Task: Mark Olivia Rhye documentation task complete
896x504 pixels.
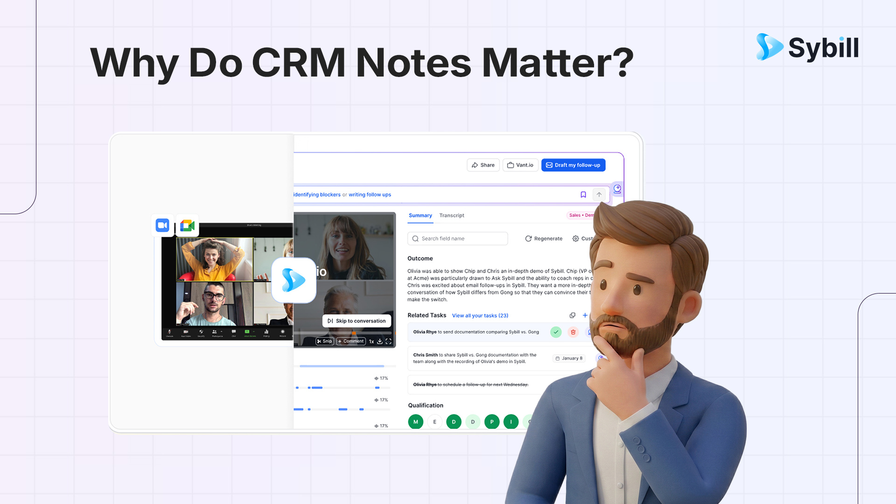Action: pyautogui.click(x=556, y=332)
